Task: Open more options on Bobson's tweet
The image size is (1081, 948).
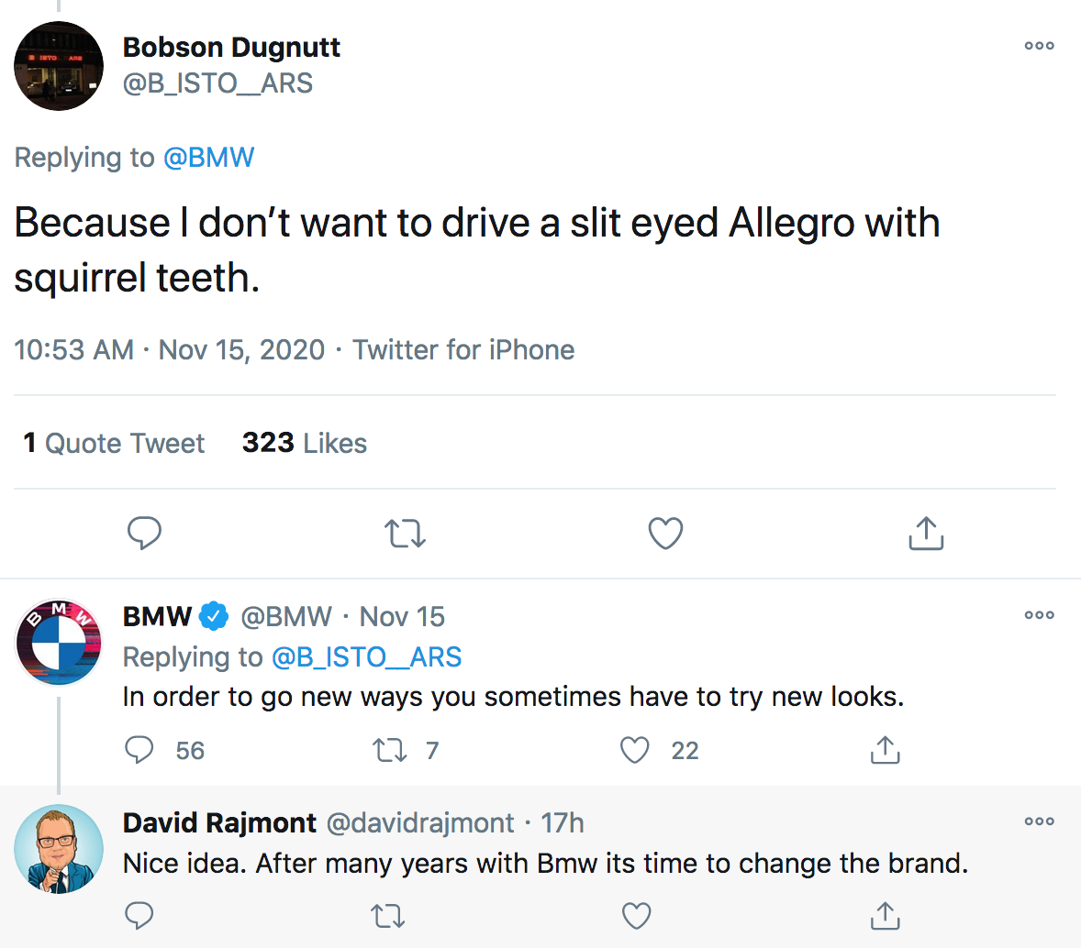Action: click(1039, 46)
